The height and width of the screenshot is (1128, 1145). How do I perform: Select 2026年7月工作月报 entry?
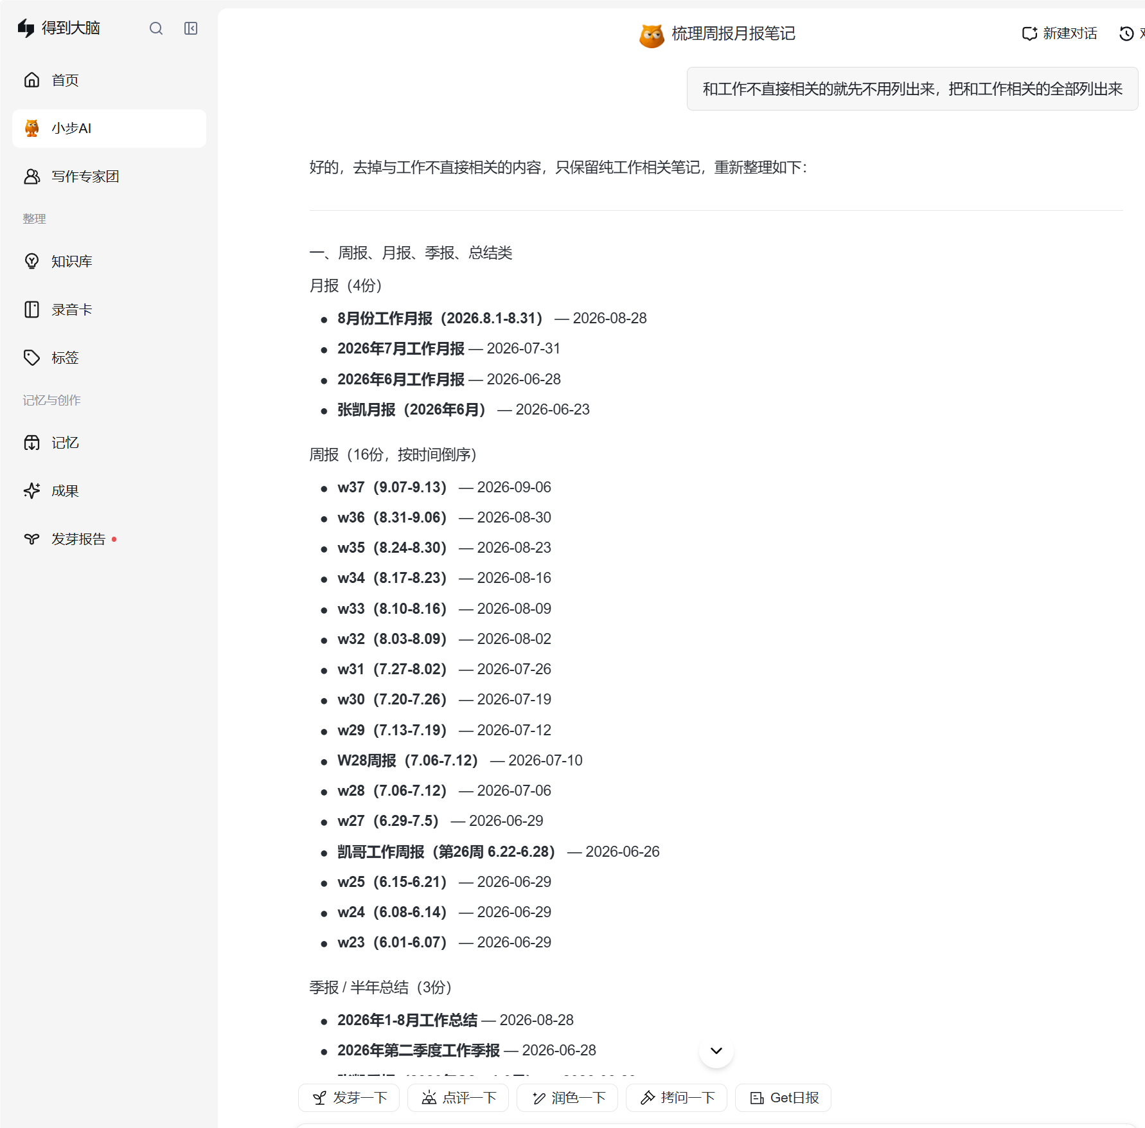449,348
